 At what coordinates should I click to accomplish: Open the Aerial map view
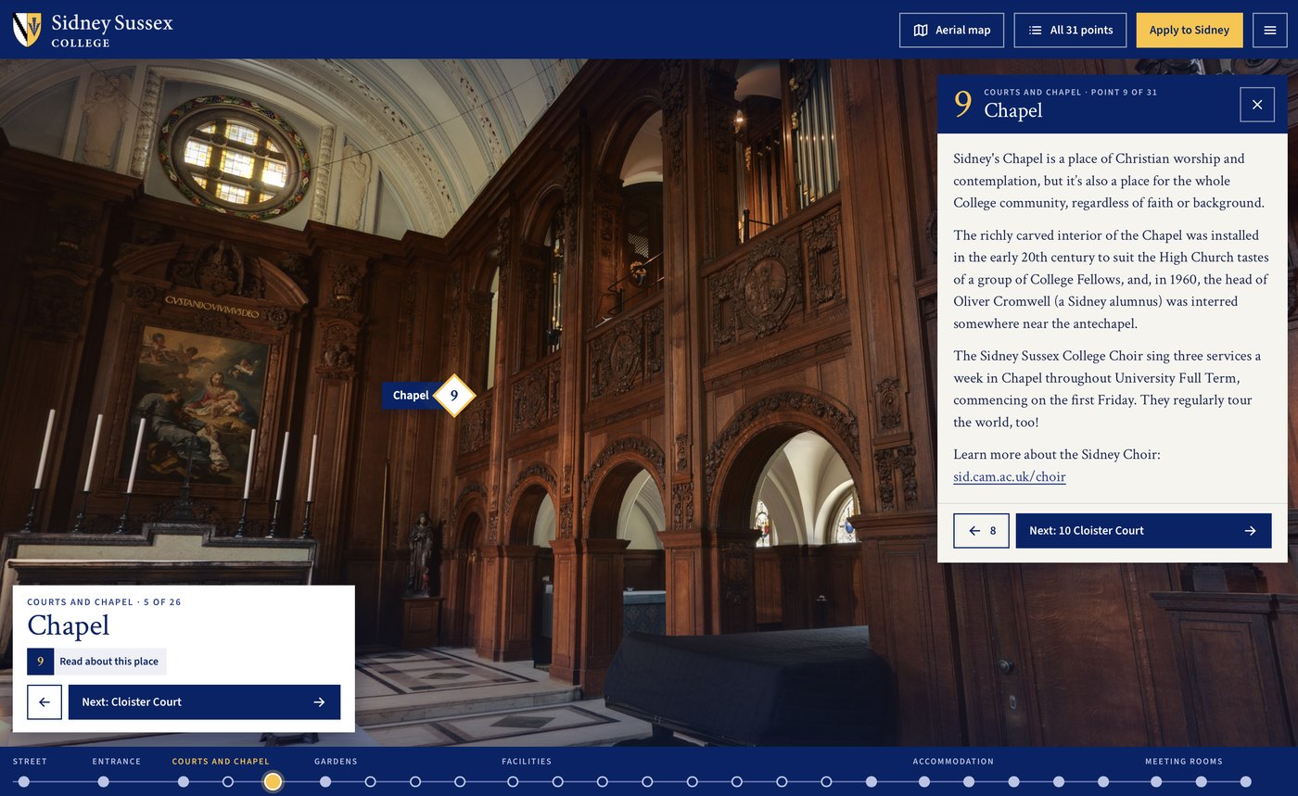(x=951, y=30)
